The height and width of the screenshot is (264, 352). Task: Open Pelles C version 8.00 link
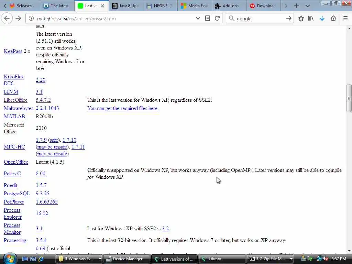(41, 174)
